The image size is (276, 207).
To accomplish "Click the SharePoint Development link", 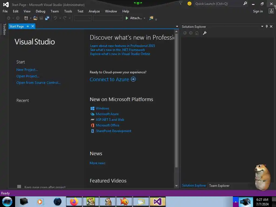I will (113, 131).
